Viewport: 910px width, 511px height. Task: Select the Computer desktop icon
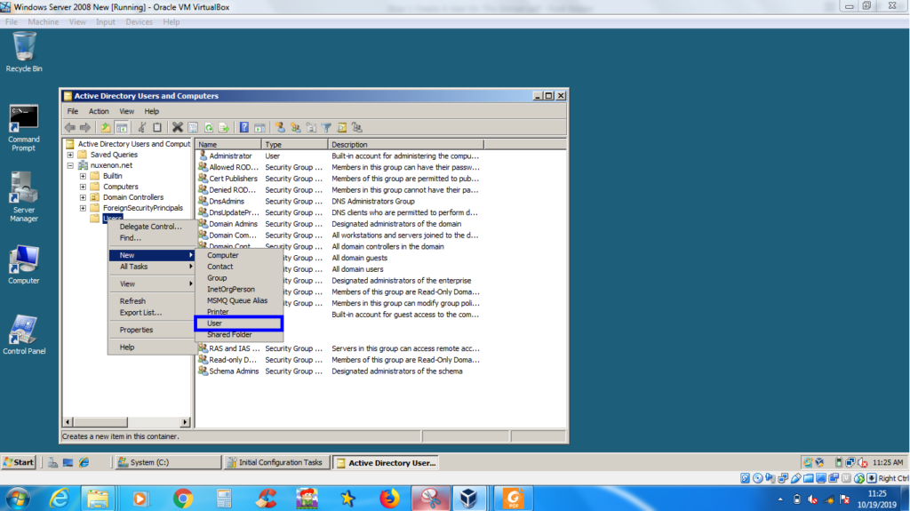(x=24, y=265)
